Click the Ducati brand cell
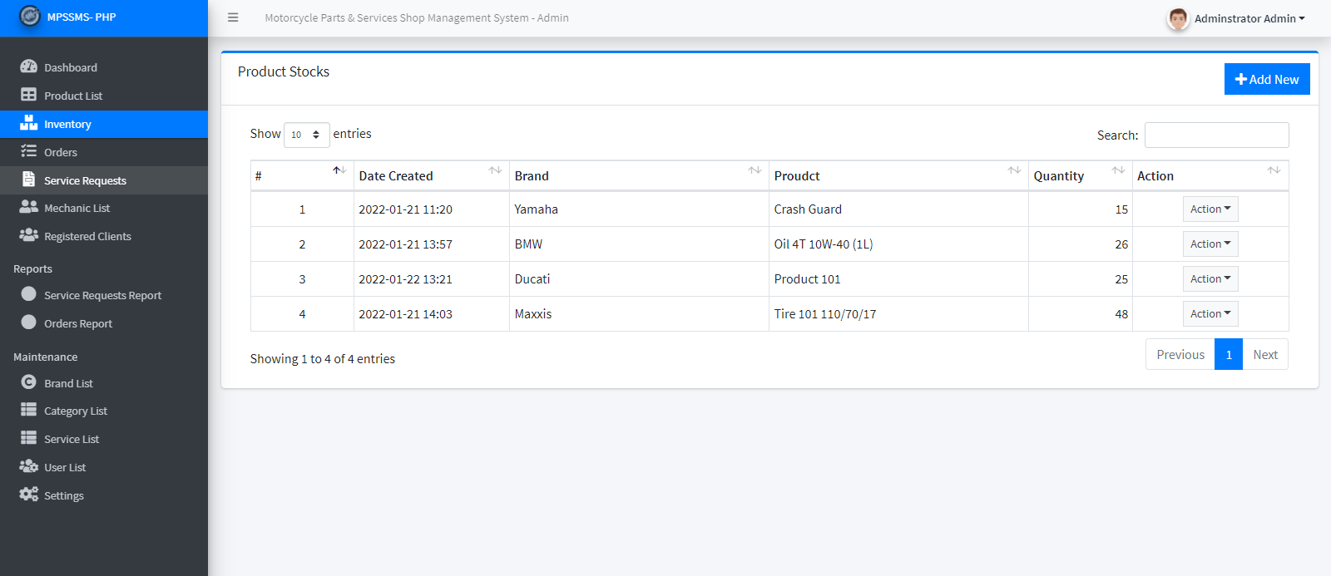The image size is (1331, 576). [x=639, y=279]
